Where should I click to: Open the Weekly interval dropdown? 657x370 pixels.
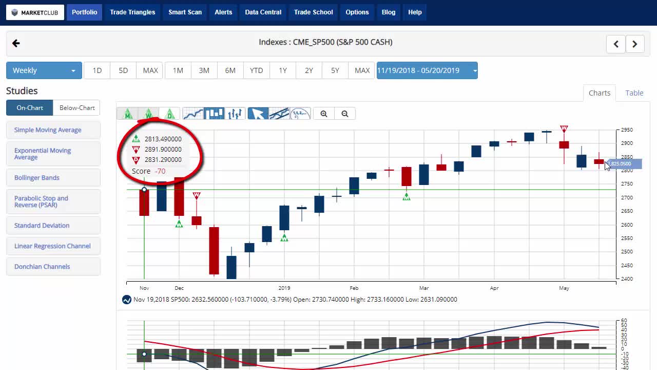44,70
